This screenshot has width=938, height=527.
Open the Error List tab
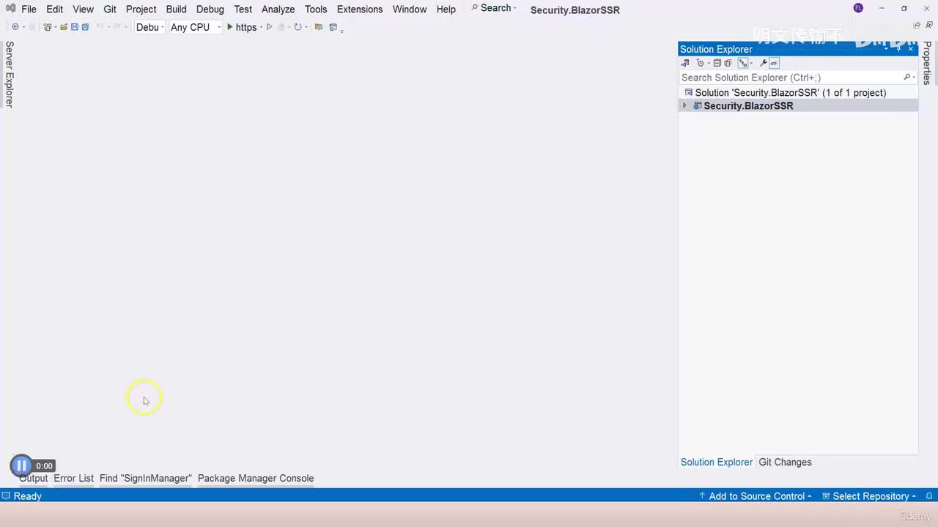(73, 479)
